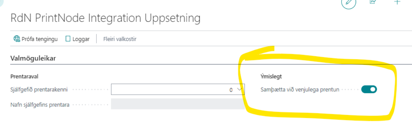Click the RdN PrintNode Integration Uppsetning title
The image size is (412, 124).
(x=106, y=18)
